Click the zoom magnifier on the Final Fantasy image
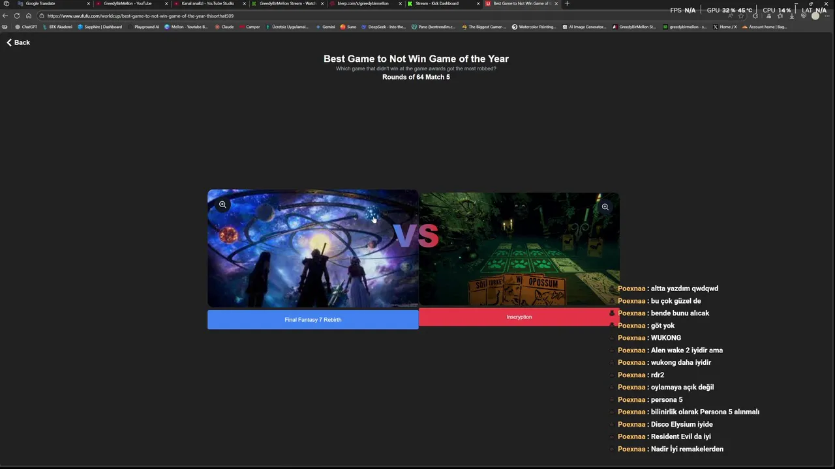Viewport: 835px width, 469px height. click(222, 205)
